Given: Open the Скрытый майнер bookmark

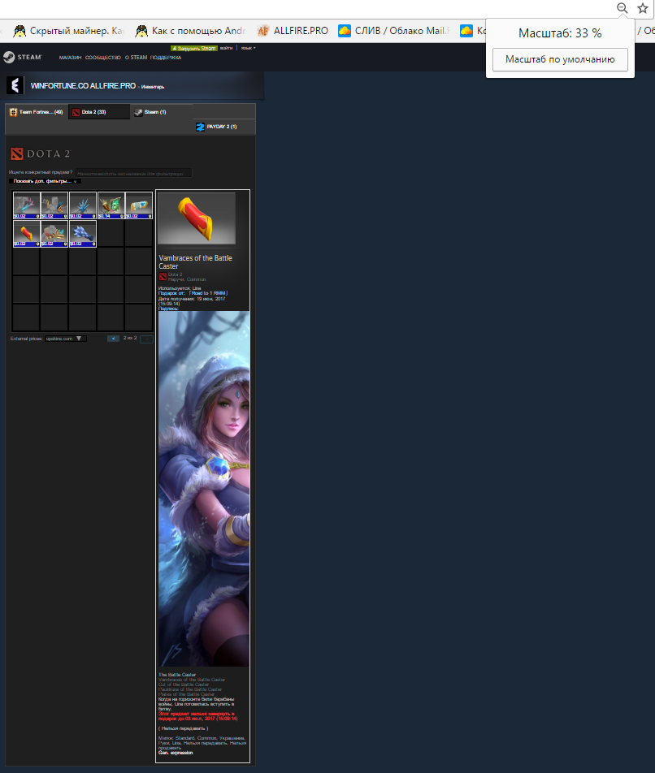Looking at the screenshot, I should pyautogui.click(x=68, y=31).
